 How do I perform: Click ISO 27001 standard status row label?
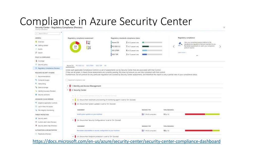(115, 50)
